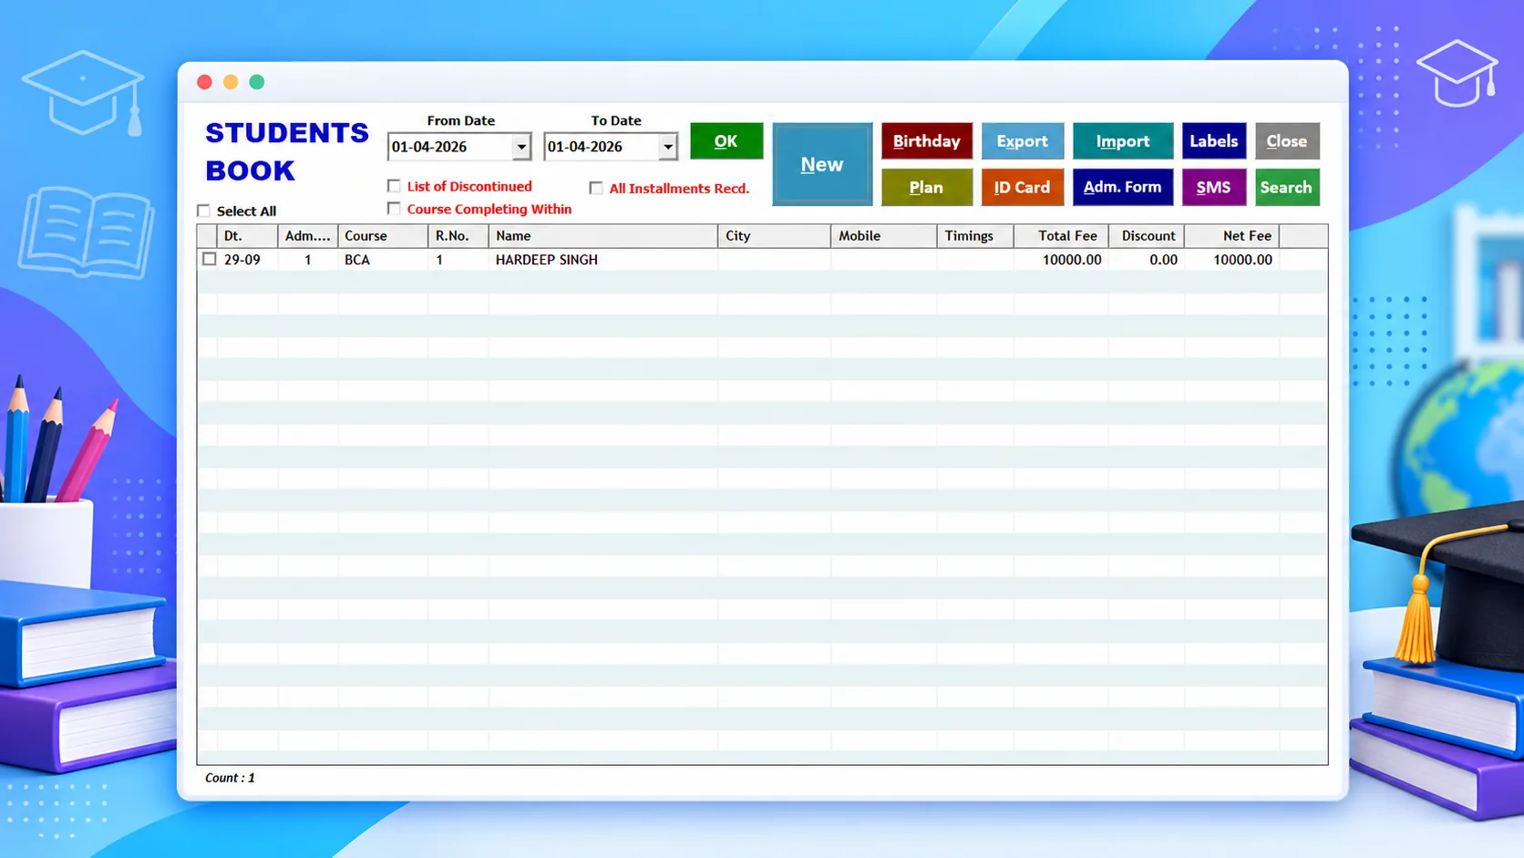
Task: Click the green Search button
Action: click(1286, 187)
